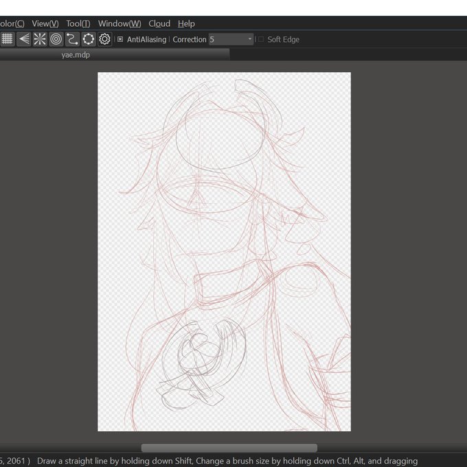467x467 pixels.
Task: Open the View menu
Action: click(x=45, y=23)
